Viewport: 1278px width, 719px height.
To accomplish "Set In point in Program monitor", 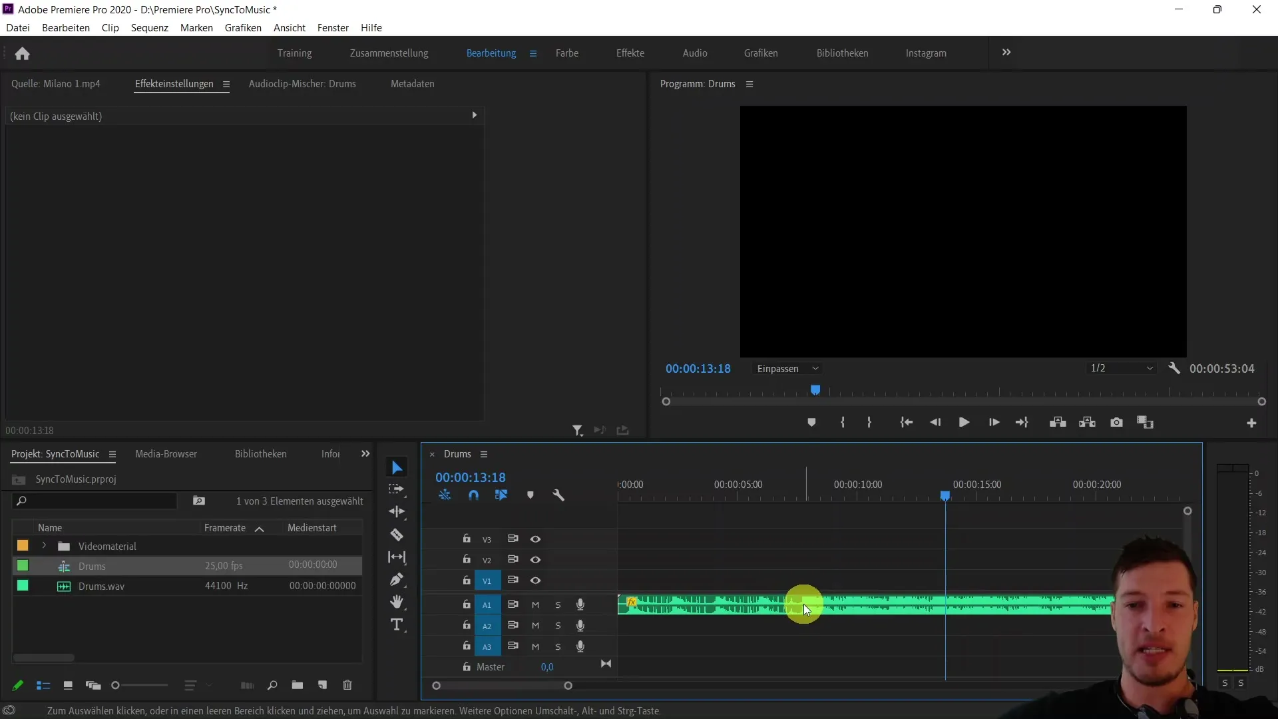I will coord(843,423).
